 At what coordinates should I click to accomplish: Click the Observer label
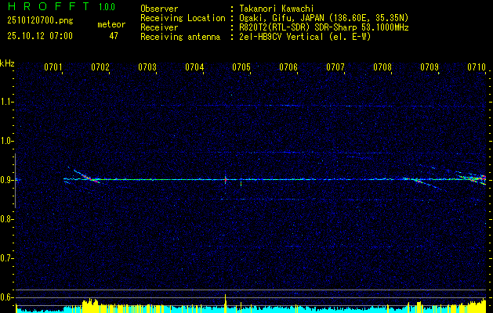tap(159, 9)
